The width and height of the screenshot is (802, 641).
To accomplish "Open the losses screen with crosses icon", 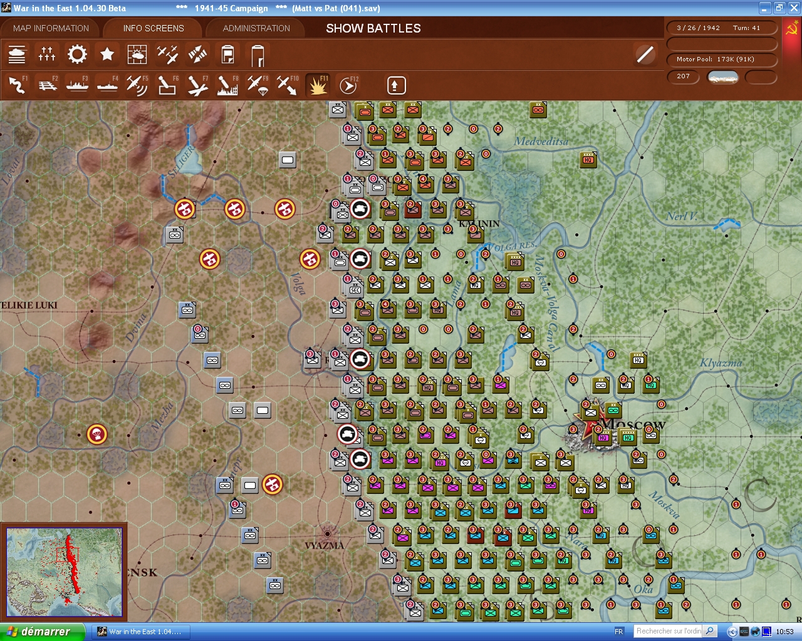I will coord(47,54).
